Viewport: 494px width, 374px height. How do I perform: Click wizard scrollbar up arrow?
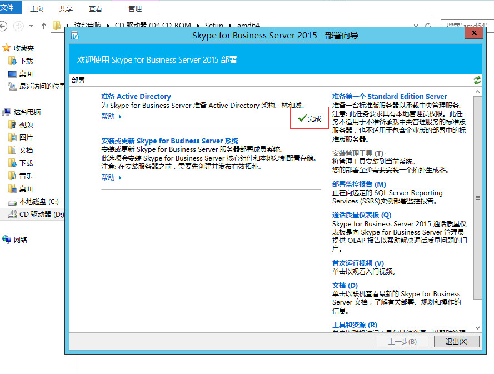click(478, 92)
